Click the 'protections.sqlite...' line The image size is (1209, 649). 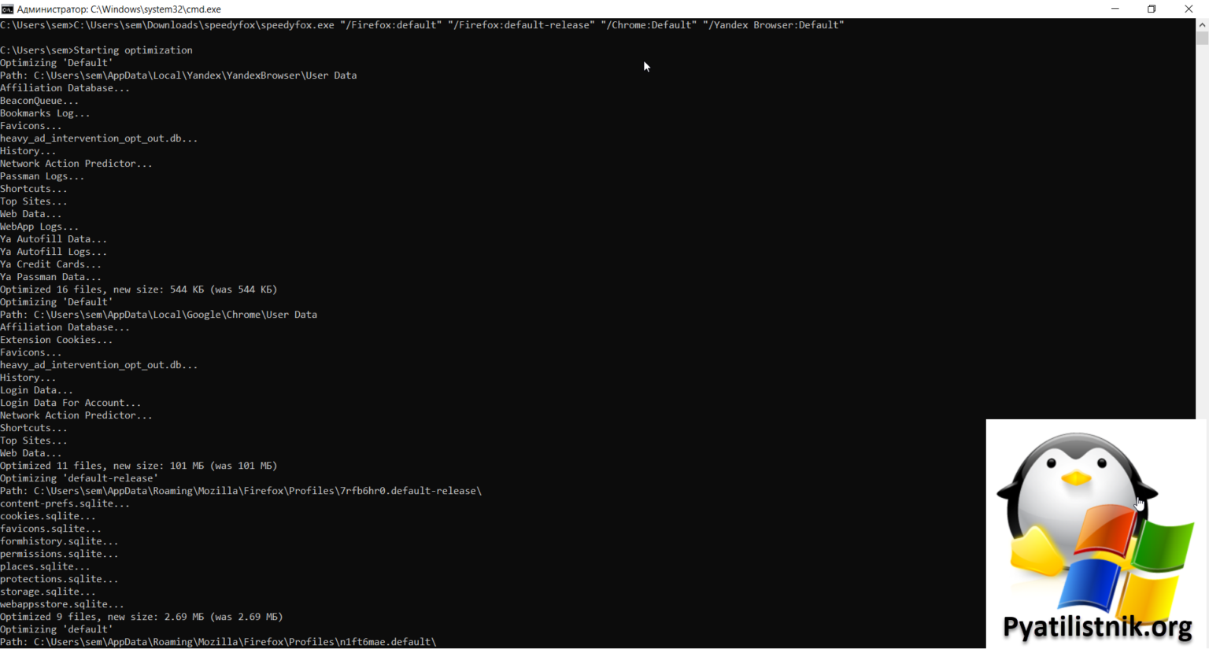click(x=59, y=579)
